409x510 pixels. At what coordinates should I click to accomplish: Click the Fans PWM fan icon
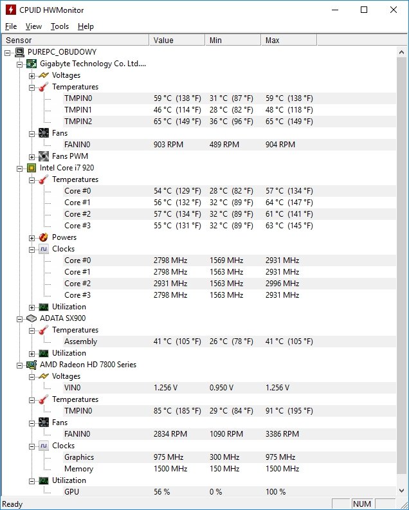pyautogui.click(x=44, y=156)
